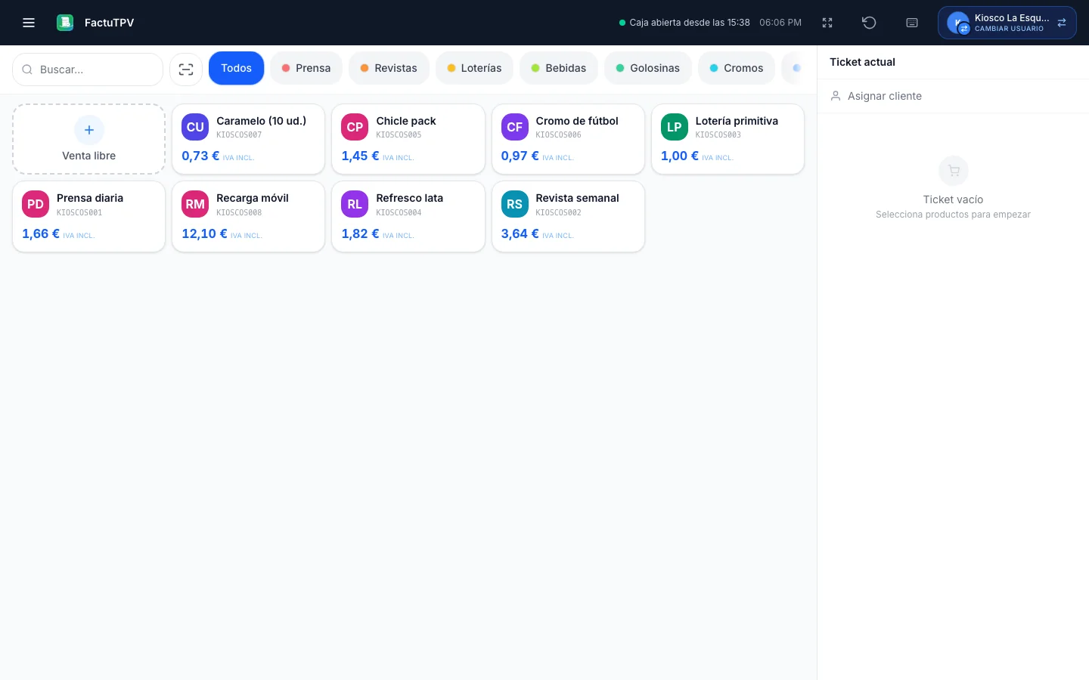Add Recarga móvil to the ticket
Viewport: 1089px width, 680px height.
point(249,217)
